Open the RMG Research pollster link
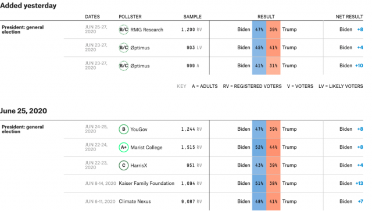 pyautogui.click(x=147, y=30)
